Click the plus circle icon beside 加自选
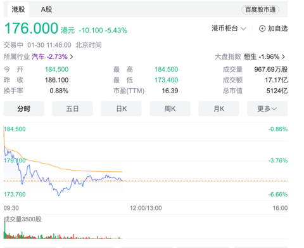Screen dimensions: 304x248 tap(262, 29)
